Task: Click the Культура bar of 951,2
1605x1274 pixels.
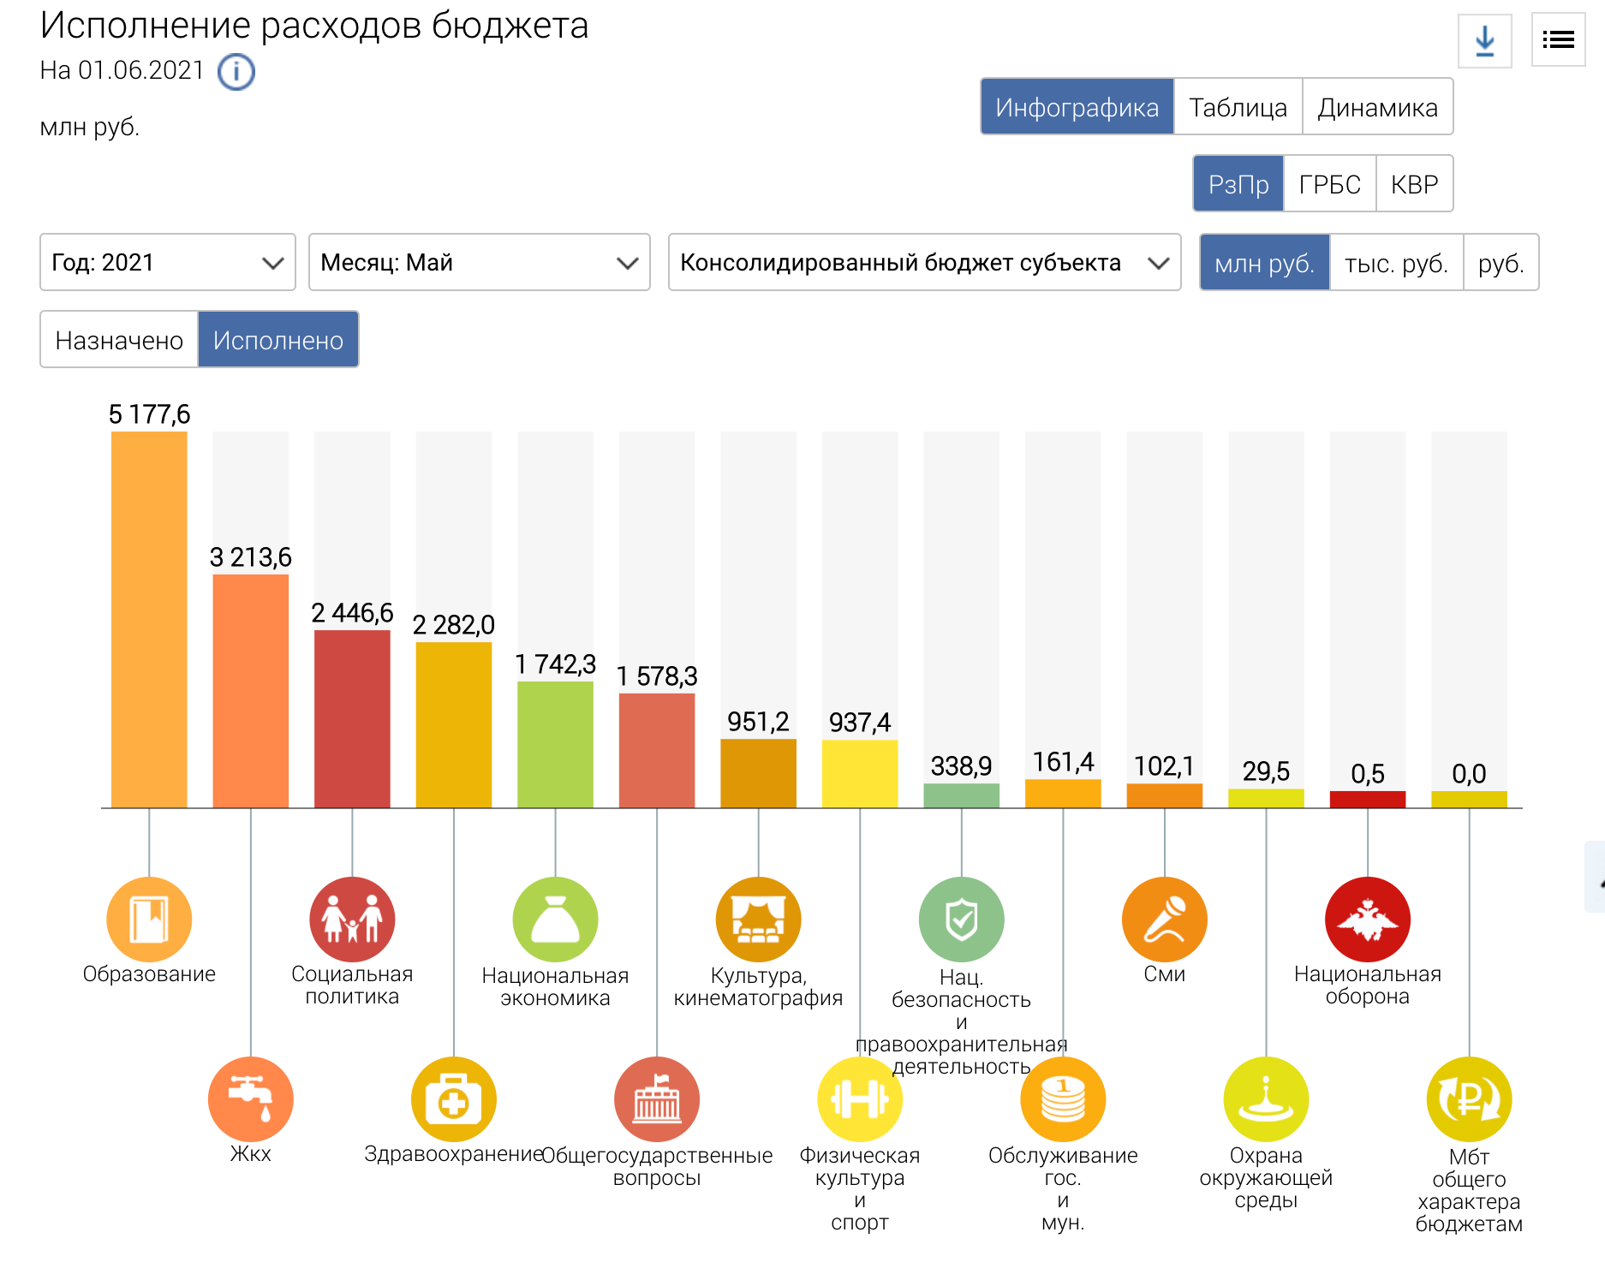Action: (759, 773)
